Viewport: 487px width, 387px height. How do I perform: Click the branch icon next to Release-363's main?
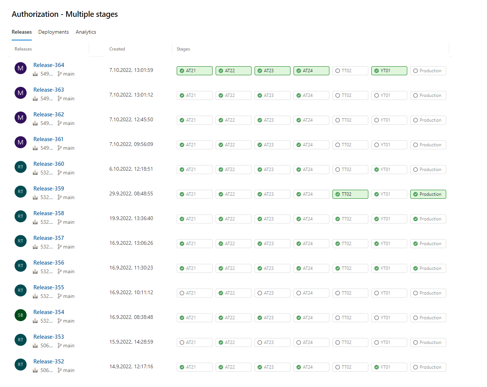(59, 98)
